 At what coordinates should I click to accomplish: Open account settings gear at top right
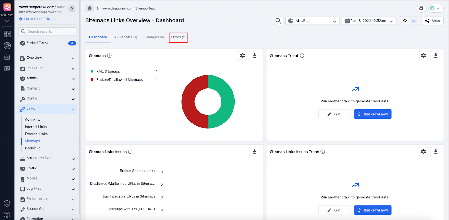coord(421,8)
